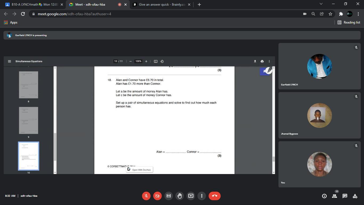
Task: Open the Meet more options menu
Action: [x=202, y=196]
